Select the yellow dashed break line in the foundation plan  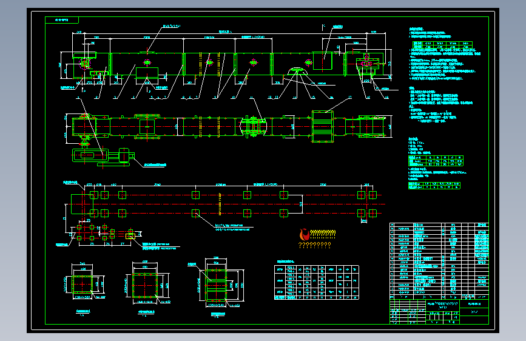tap(220, 204)
